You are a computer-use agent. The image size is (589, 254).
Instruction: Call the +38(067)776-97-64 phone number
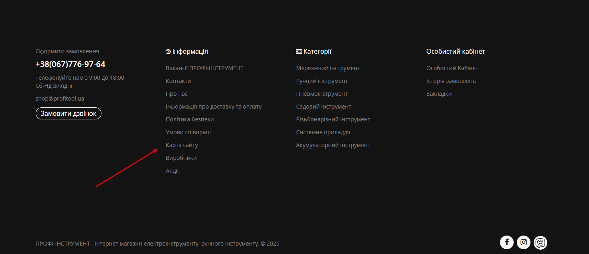tap(71, 64)
